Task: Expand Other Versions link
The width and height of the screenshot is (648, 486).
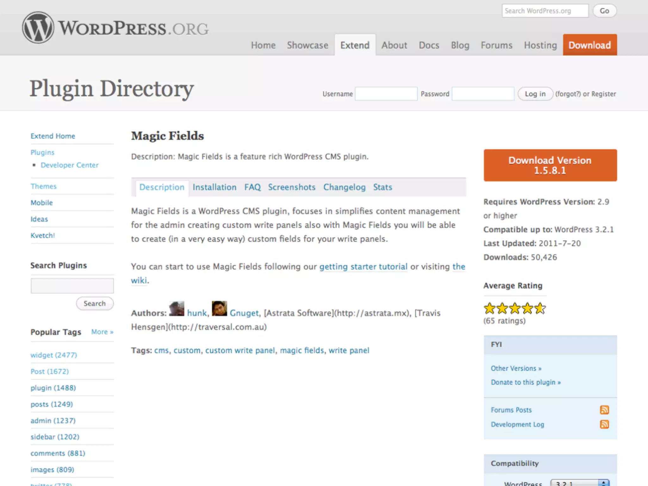Action: [x=516, y=368]
